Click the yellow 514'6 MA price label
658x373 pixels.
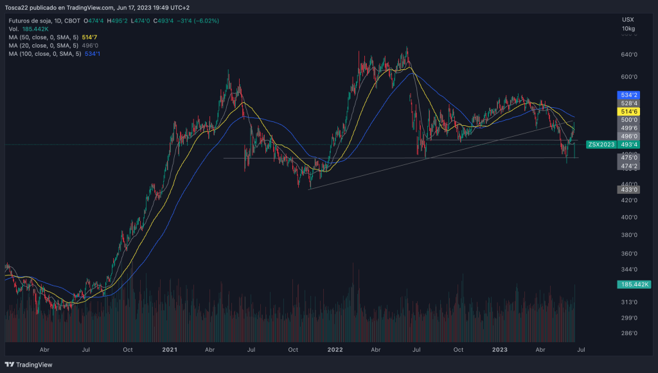629,111
